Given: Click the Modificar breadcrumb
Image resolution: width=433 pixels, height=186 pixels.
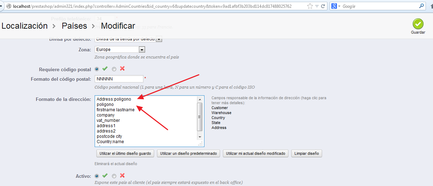Looking at the screenshot, I should (x=118, y=26).
